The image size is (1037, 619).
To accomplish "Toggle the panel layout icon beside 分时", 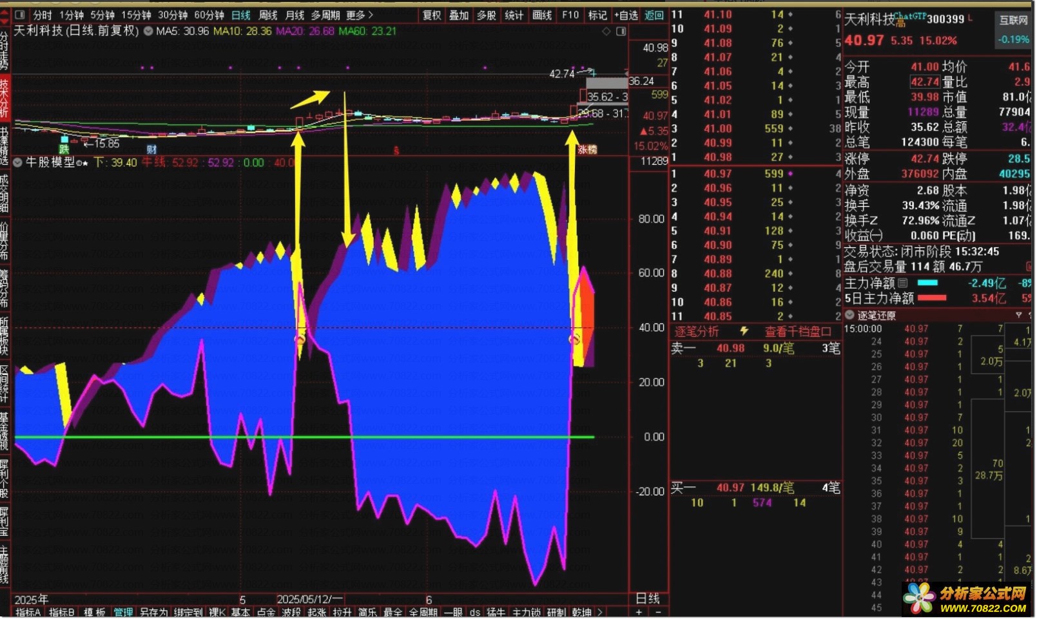I will click(19, 14).
